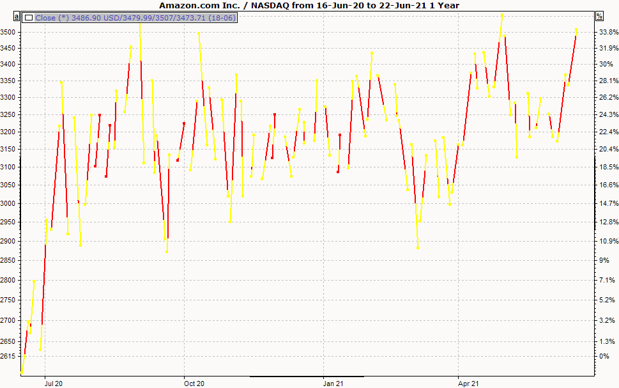The width and height of the screenshot is (619, 388).
Task: Click the 2800 price axis label
Action: pos(8,280)
